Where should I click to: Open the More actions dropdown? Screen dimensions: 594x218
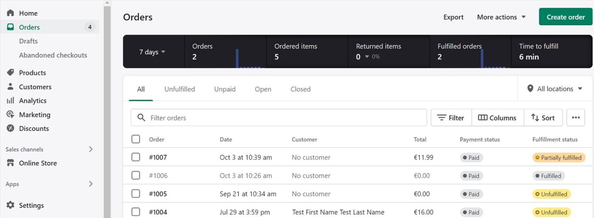click(x=502, y=17)
